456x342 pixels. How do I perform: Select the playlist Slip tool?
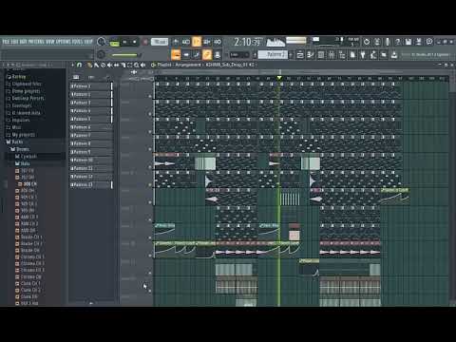click(116, 65)
